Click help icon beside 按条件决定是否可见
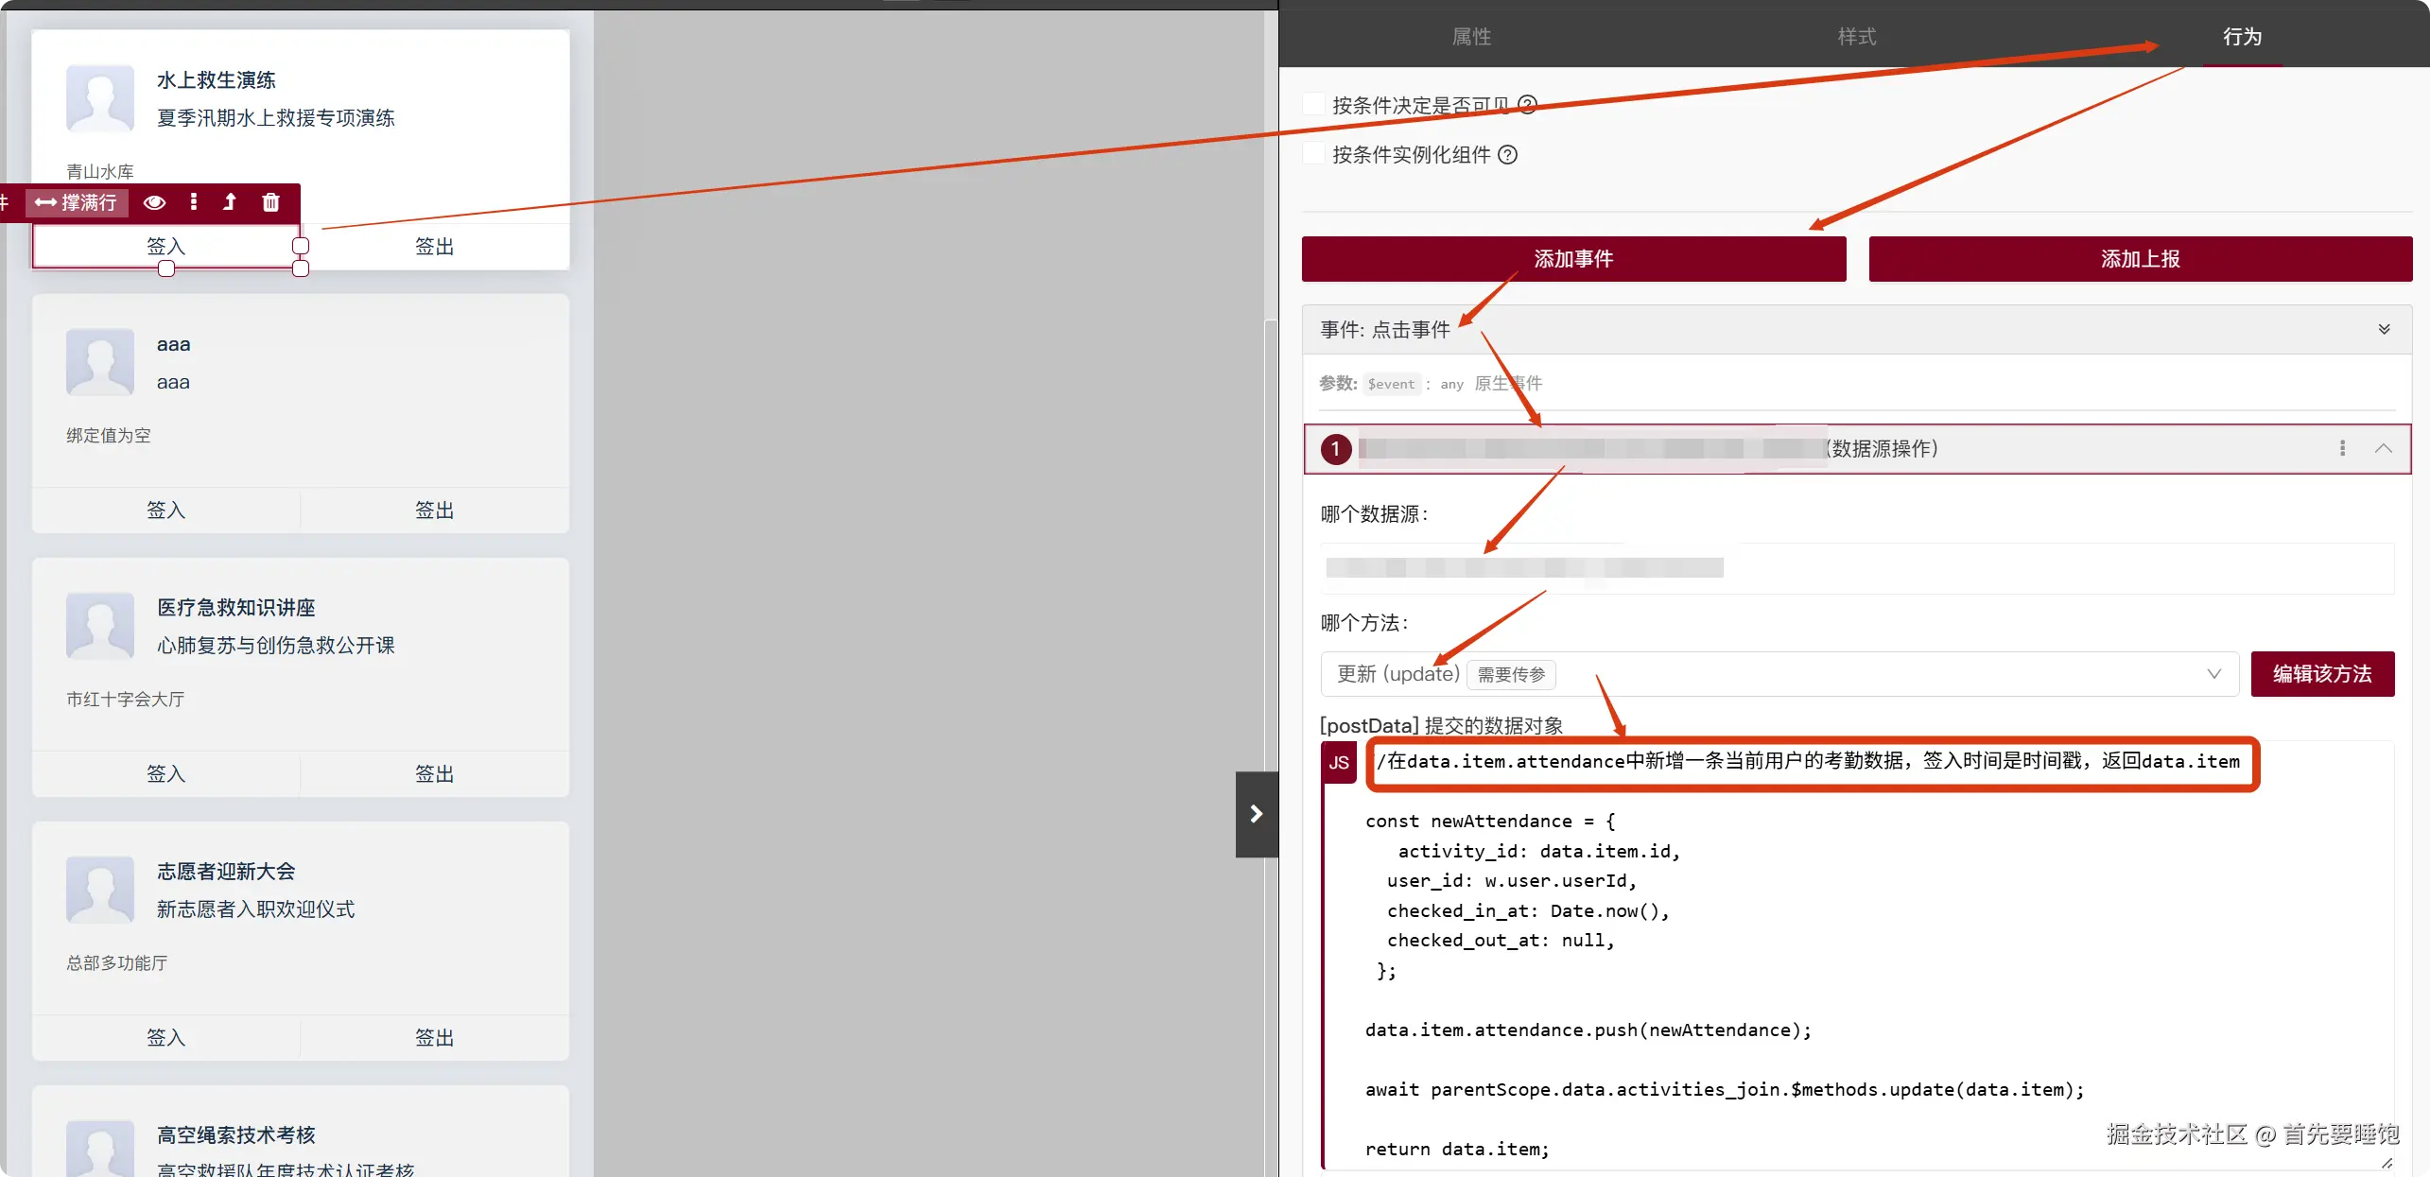The width and height of the screenshot is (2430, 1177). (1527, 105)
